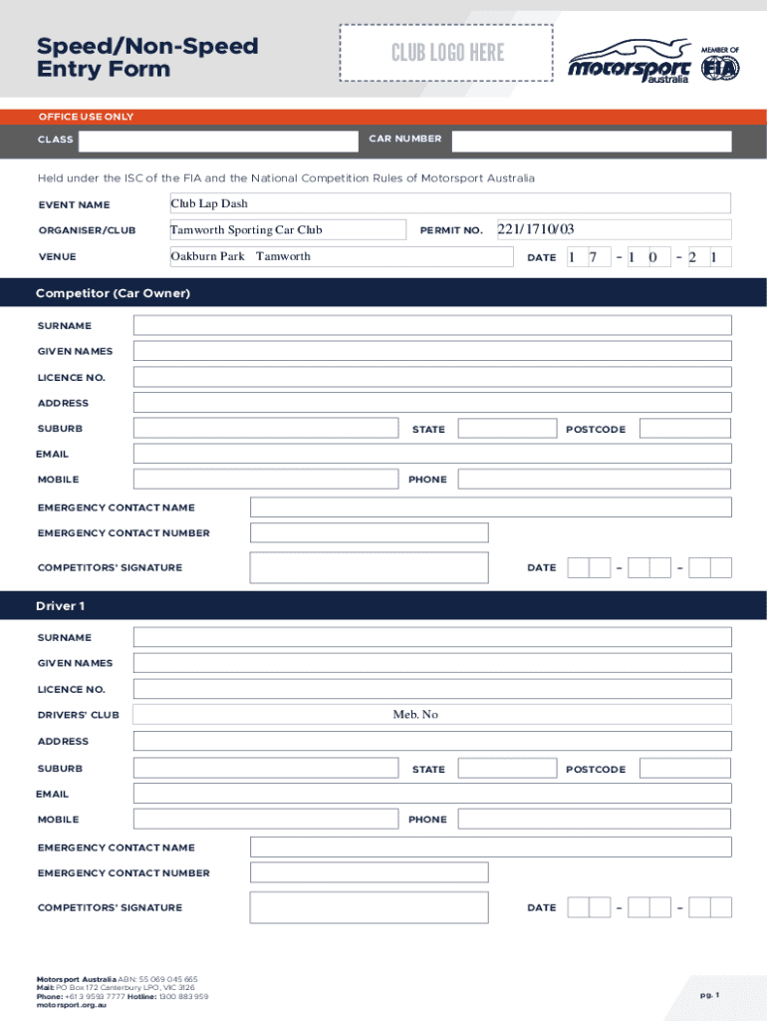Click the Motorsport Australia logo

pos(628,63)
